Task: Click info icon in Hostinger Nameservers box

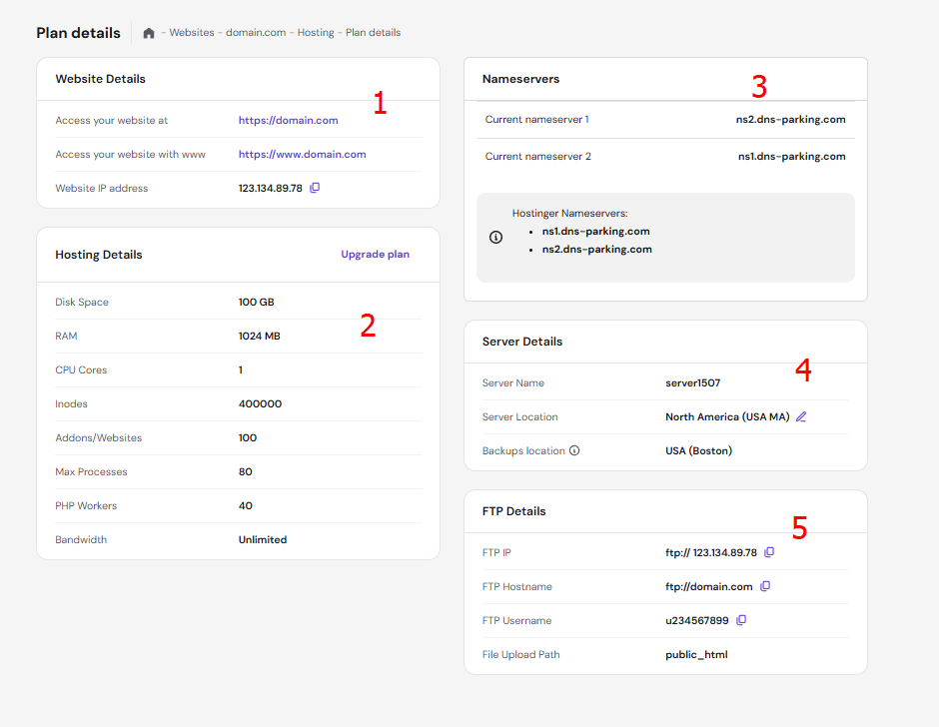Action: (x=495, y=238)
